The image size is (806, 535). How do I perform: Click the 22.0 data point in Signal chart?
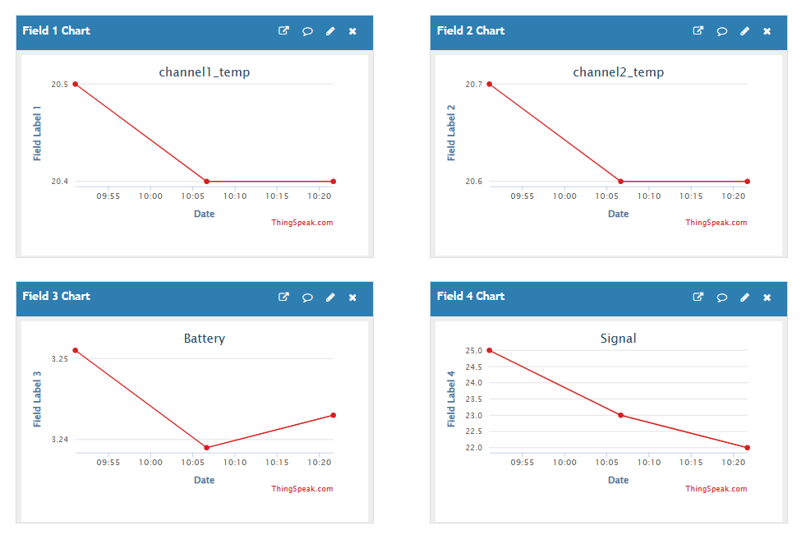pyautogui.click(x=748, y=448)
